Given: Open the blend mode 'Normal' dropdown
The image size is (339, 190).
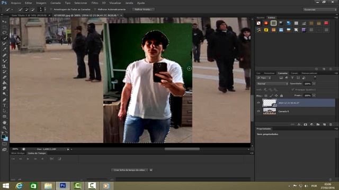Looking at the screenshot, I should click(x=272, y=83).
